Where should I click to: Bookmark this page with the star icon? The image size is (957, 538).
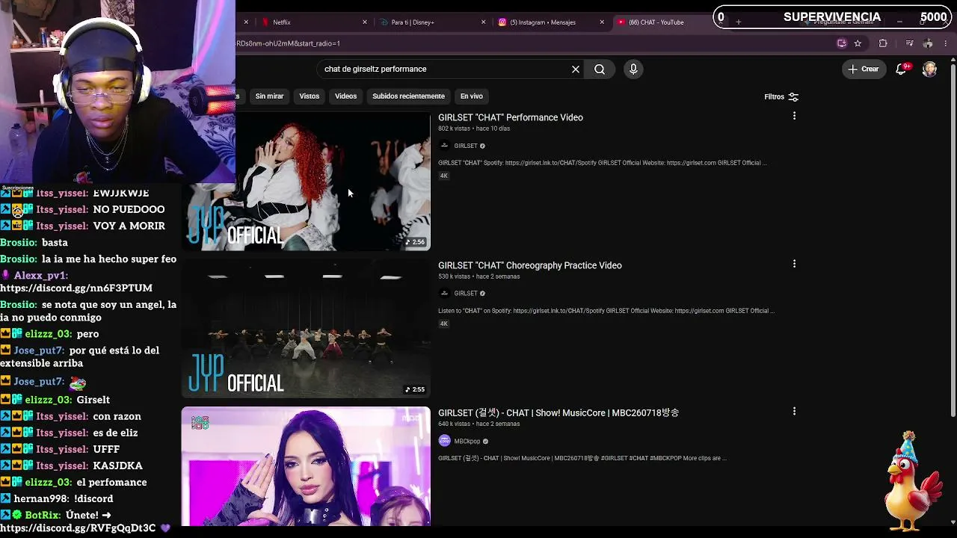(858, 43)
